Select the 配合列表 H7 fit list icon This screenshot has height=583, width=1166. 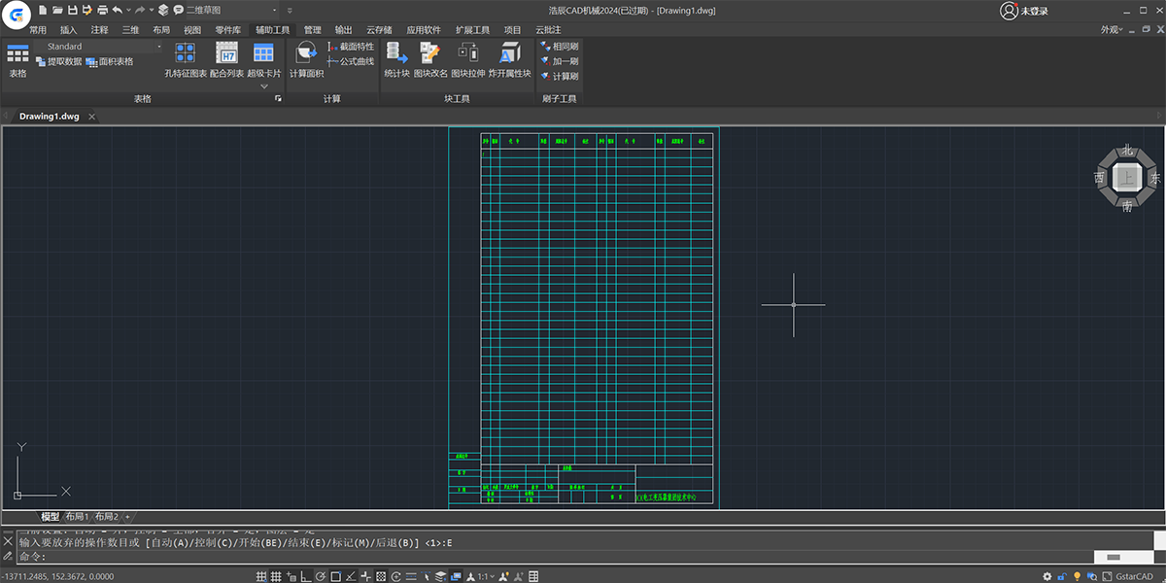(226, 53)
